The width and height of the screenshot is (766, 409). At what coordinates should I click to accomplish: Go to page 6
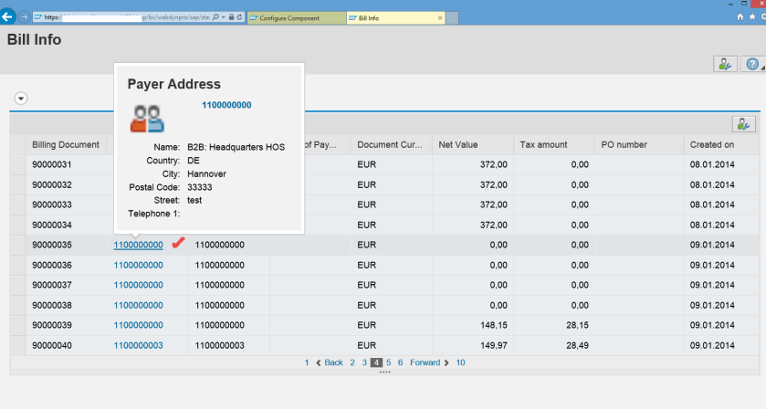point(400,362)
